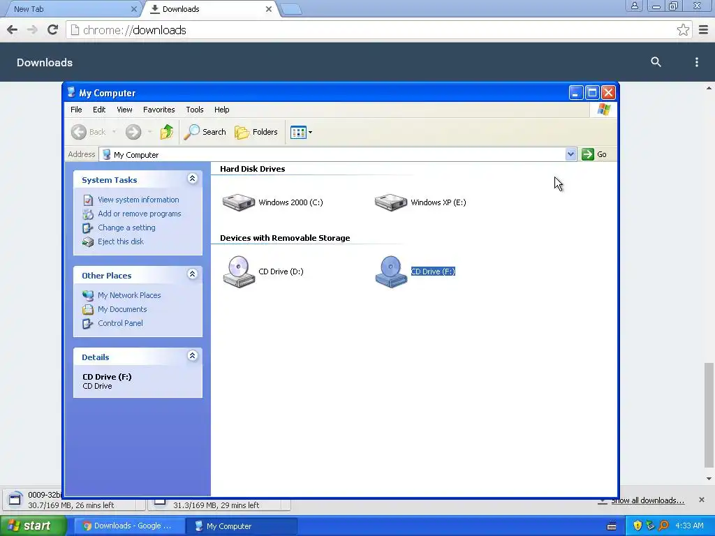The width and height of the screenshot is (715, 536).
Task: Select the Windows XP (E:) drive icon
Action: [x=391, y=202]
